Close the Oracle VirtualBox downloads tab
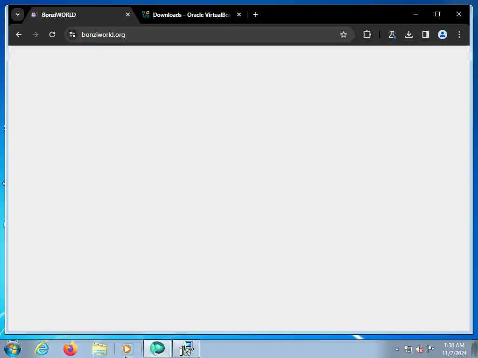 239,14
